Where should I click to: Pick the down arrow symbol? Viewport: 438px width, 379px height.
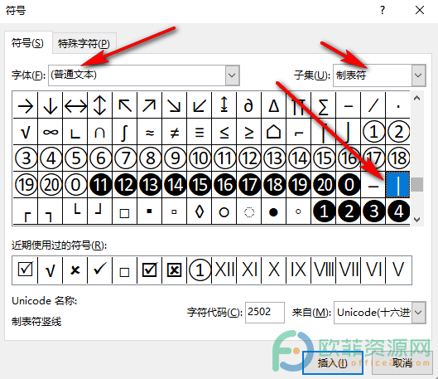click(51, 105)
